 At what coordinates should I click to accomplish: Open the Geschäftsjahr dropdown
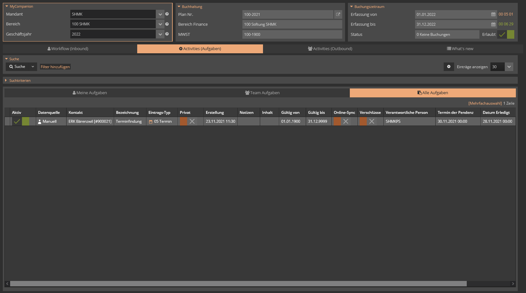pyautogui.click(x=160, y=34)
